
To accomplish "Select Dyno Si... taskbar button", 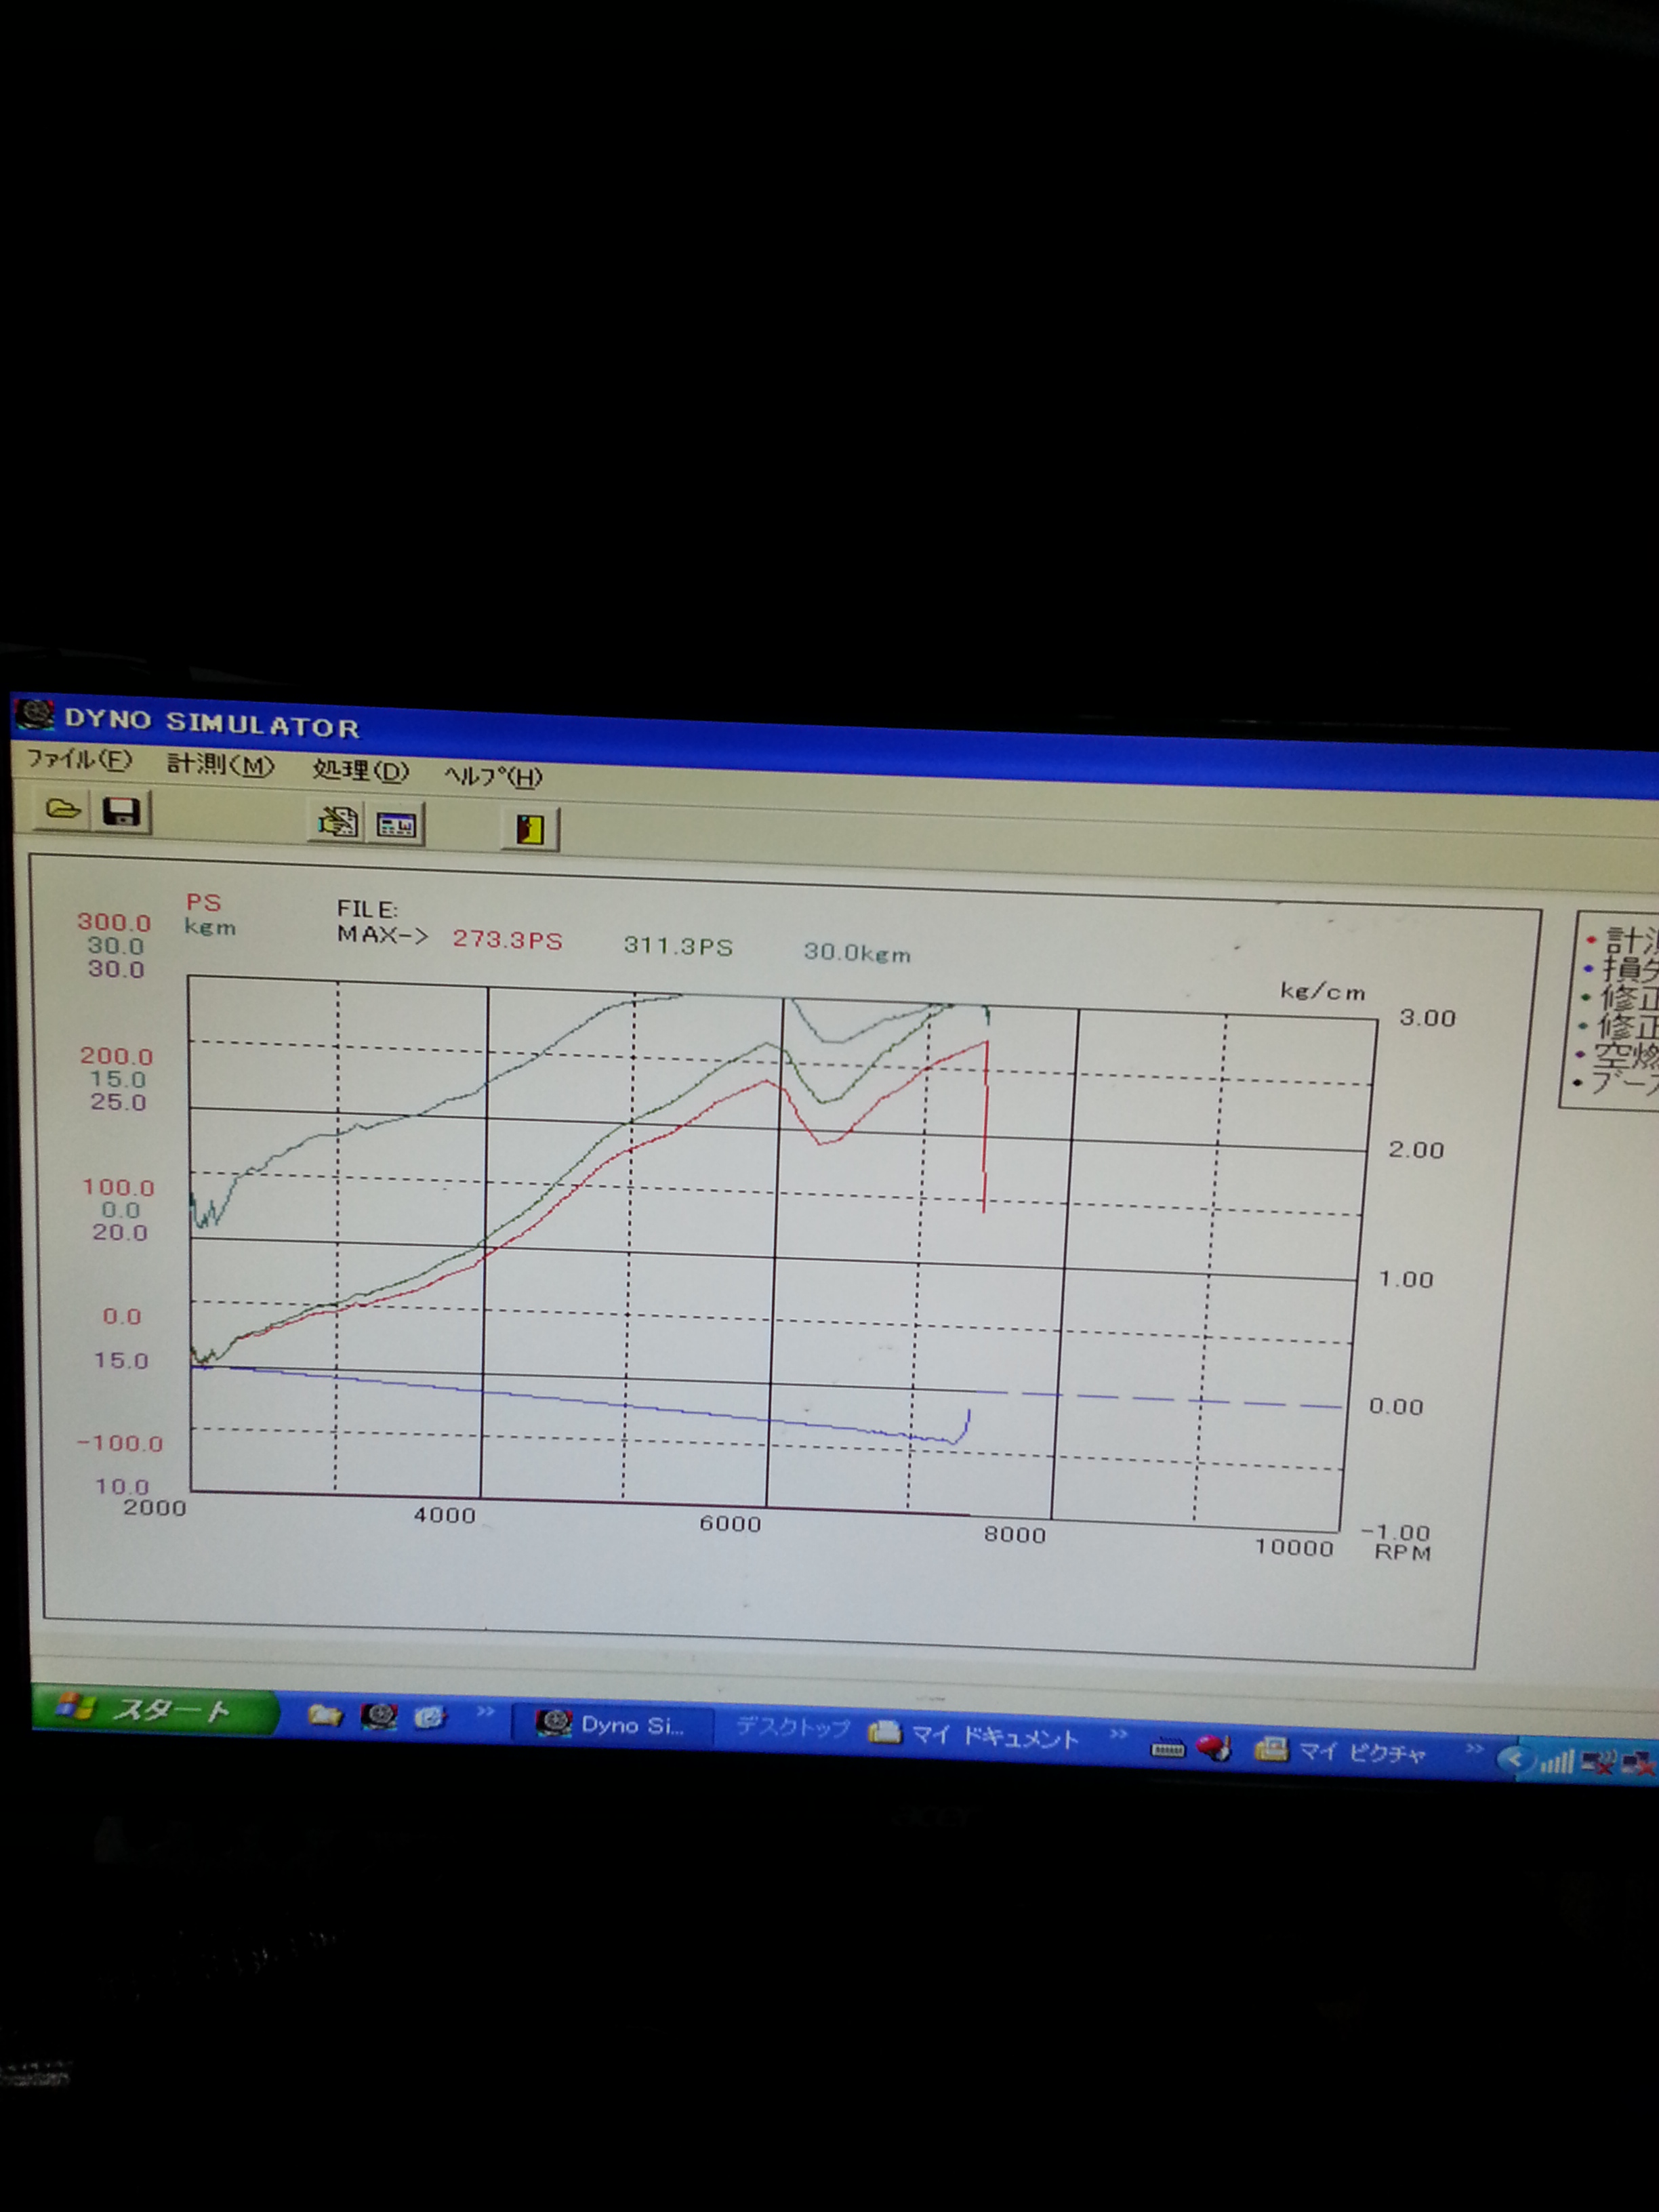I will click(614, 1724).
